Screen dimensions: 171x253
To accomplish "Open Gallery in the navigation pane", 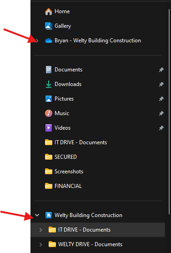I will tap(63, 26).
